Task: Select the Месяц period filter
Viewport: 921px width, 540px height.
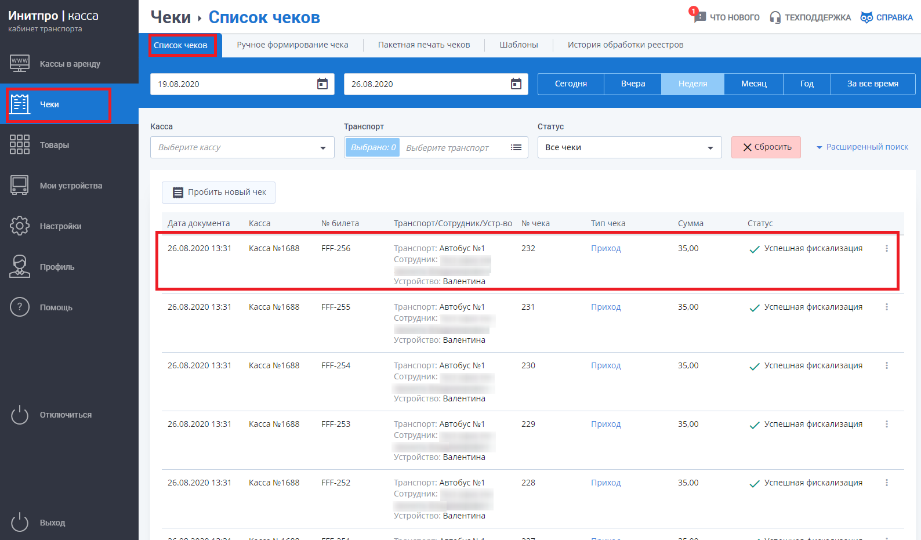Action: click(x=754, y=84)
